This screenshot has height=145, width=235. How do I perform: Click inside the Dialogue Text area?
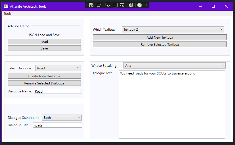pyautogui.click(x=172, y=105)
